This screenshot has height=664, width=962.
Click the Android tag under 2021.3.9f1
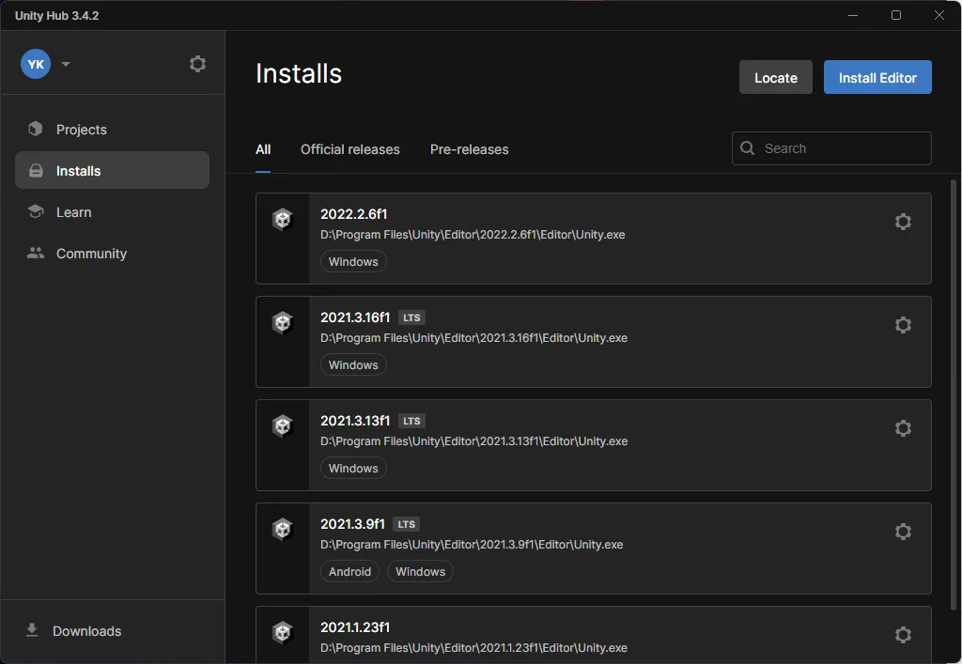point(349,571)
